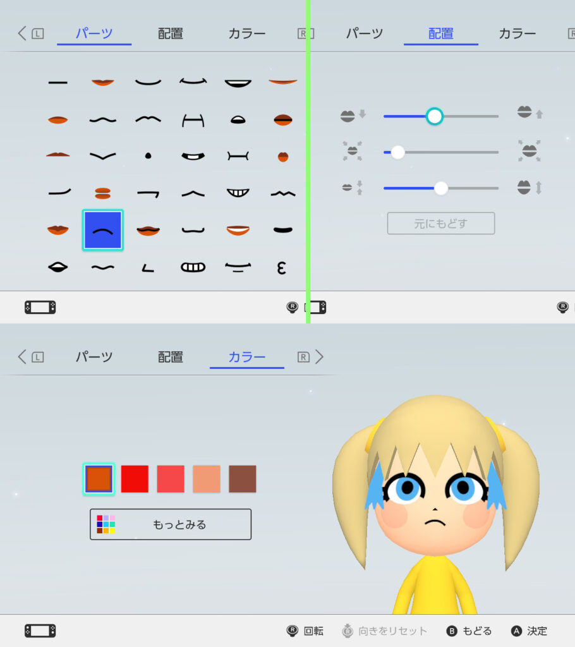
Task: Select the highlighted frown mouth tile
Action: point(103,230)
